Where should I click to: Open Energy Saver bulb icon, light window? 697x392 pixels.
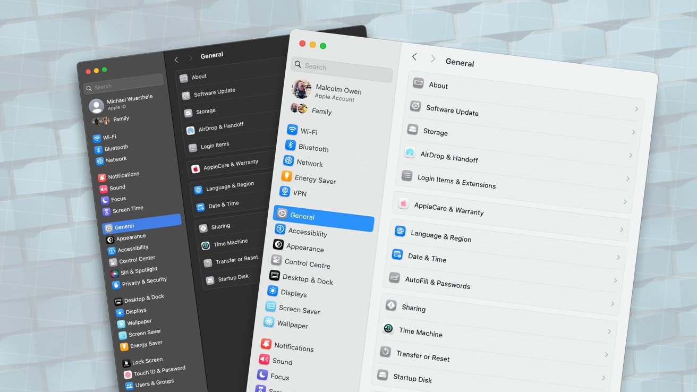click(287, 176)
